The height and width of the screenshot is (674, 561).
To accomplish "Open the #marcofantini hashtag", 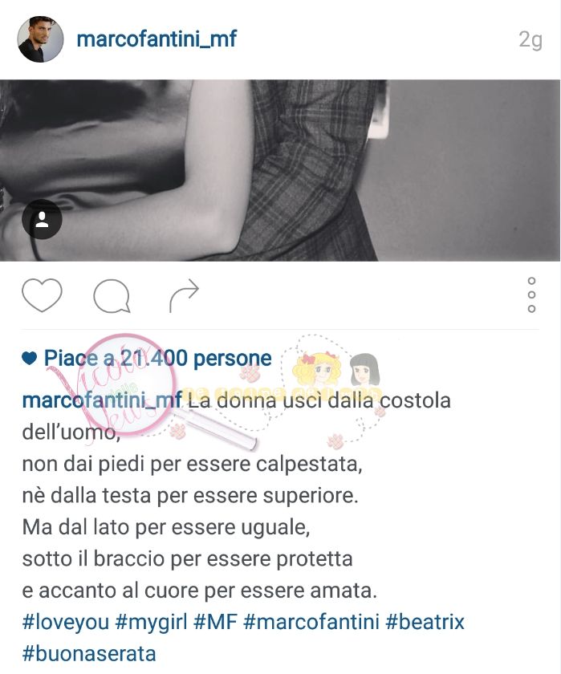I will (x=311, y=622).
